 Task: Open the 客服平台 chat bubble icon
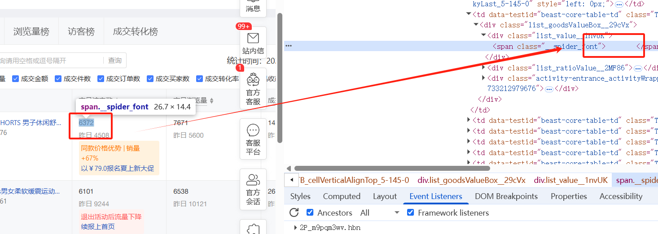[253, 130]
